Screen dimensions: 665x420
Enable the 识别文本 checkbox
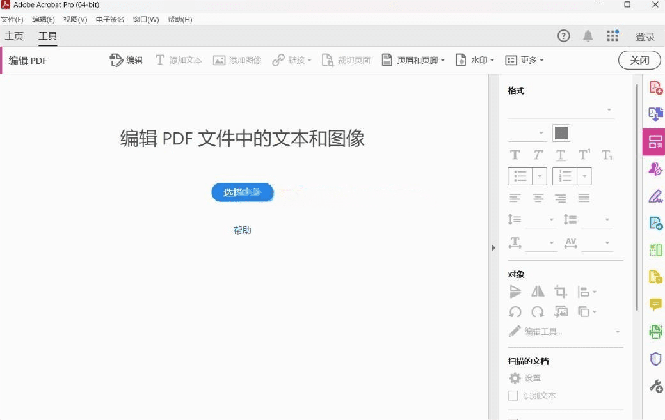tap(513, 396)
